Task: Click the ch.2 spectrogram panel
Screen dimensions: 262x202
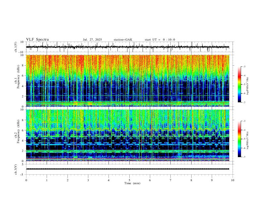Action: click(127, 135)
